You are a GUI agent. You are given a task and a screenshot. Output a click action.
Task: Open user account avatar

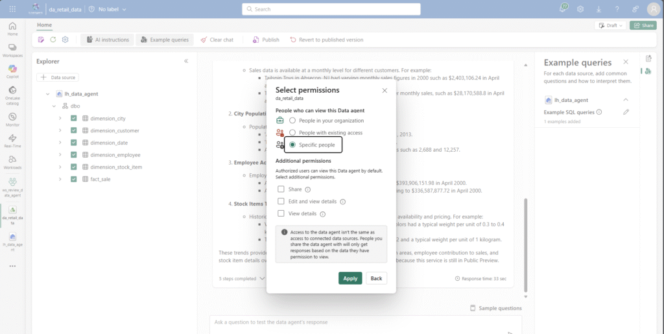[x=654, y=9]
